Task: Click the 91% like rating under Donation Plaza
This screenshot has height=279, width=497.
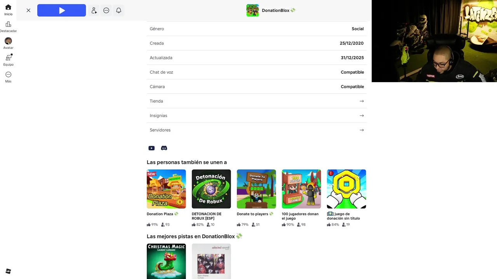Action: pos(152,225)
